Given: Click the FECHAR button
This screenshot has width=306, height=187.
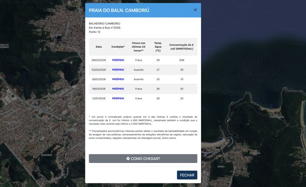Looking at the screenshot, I should 187,175.
